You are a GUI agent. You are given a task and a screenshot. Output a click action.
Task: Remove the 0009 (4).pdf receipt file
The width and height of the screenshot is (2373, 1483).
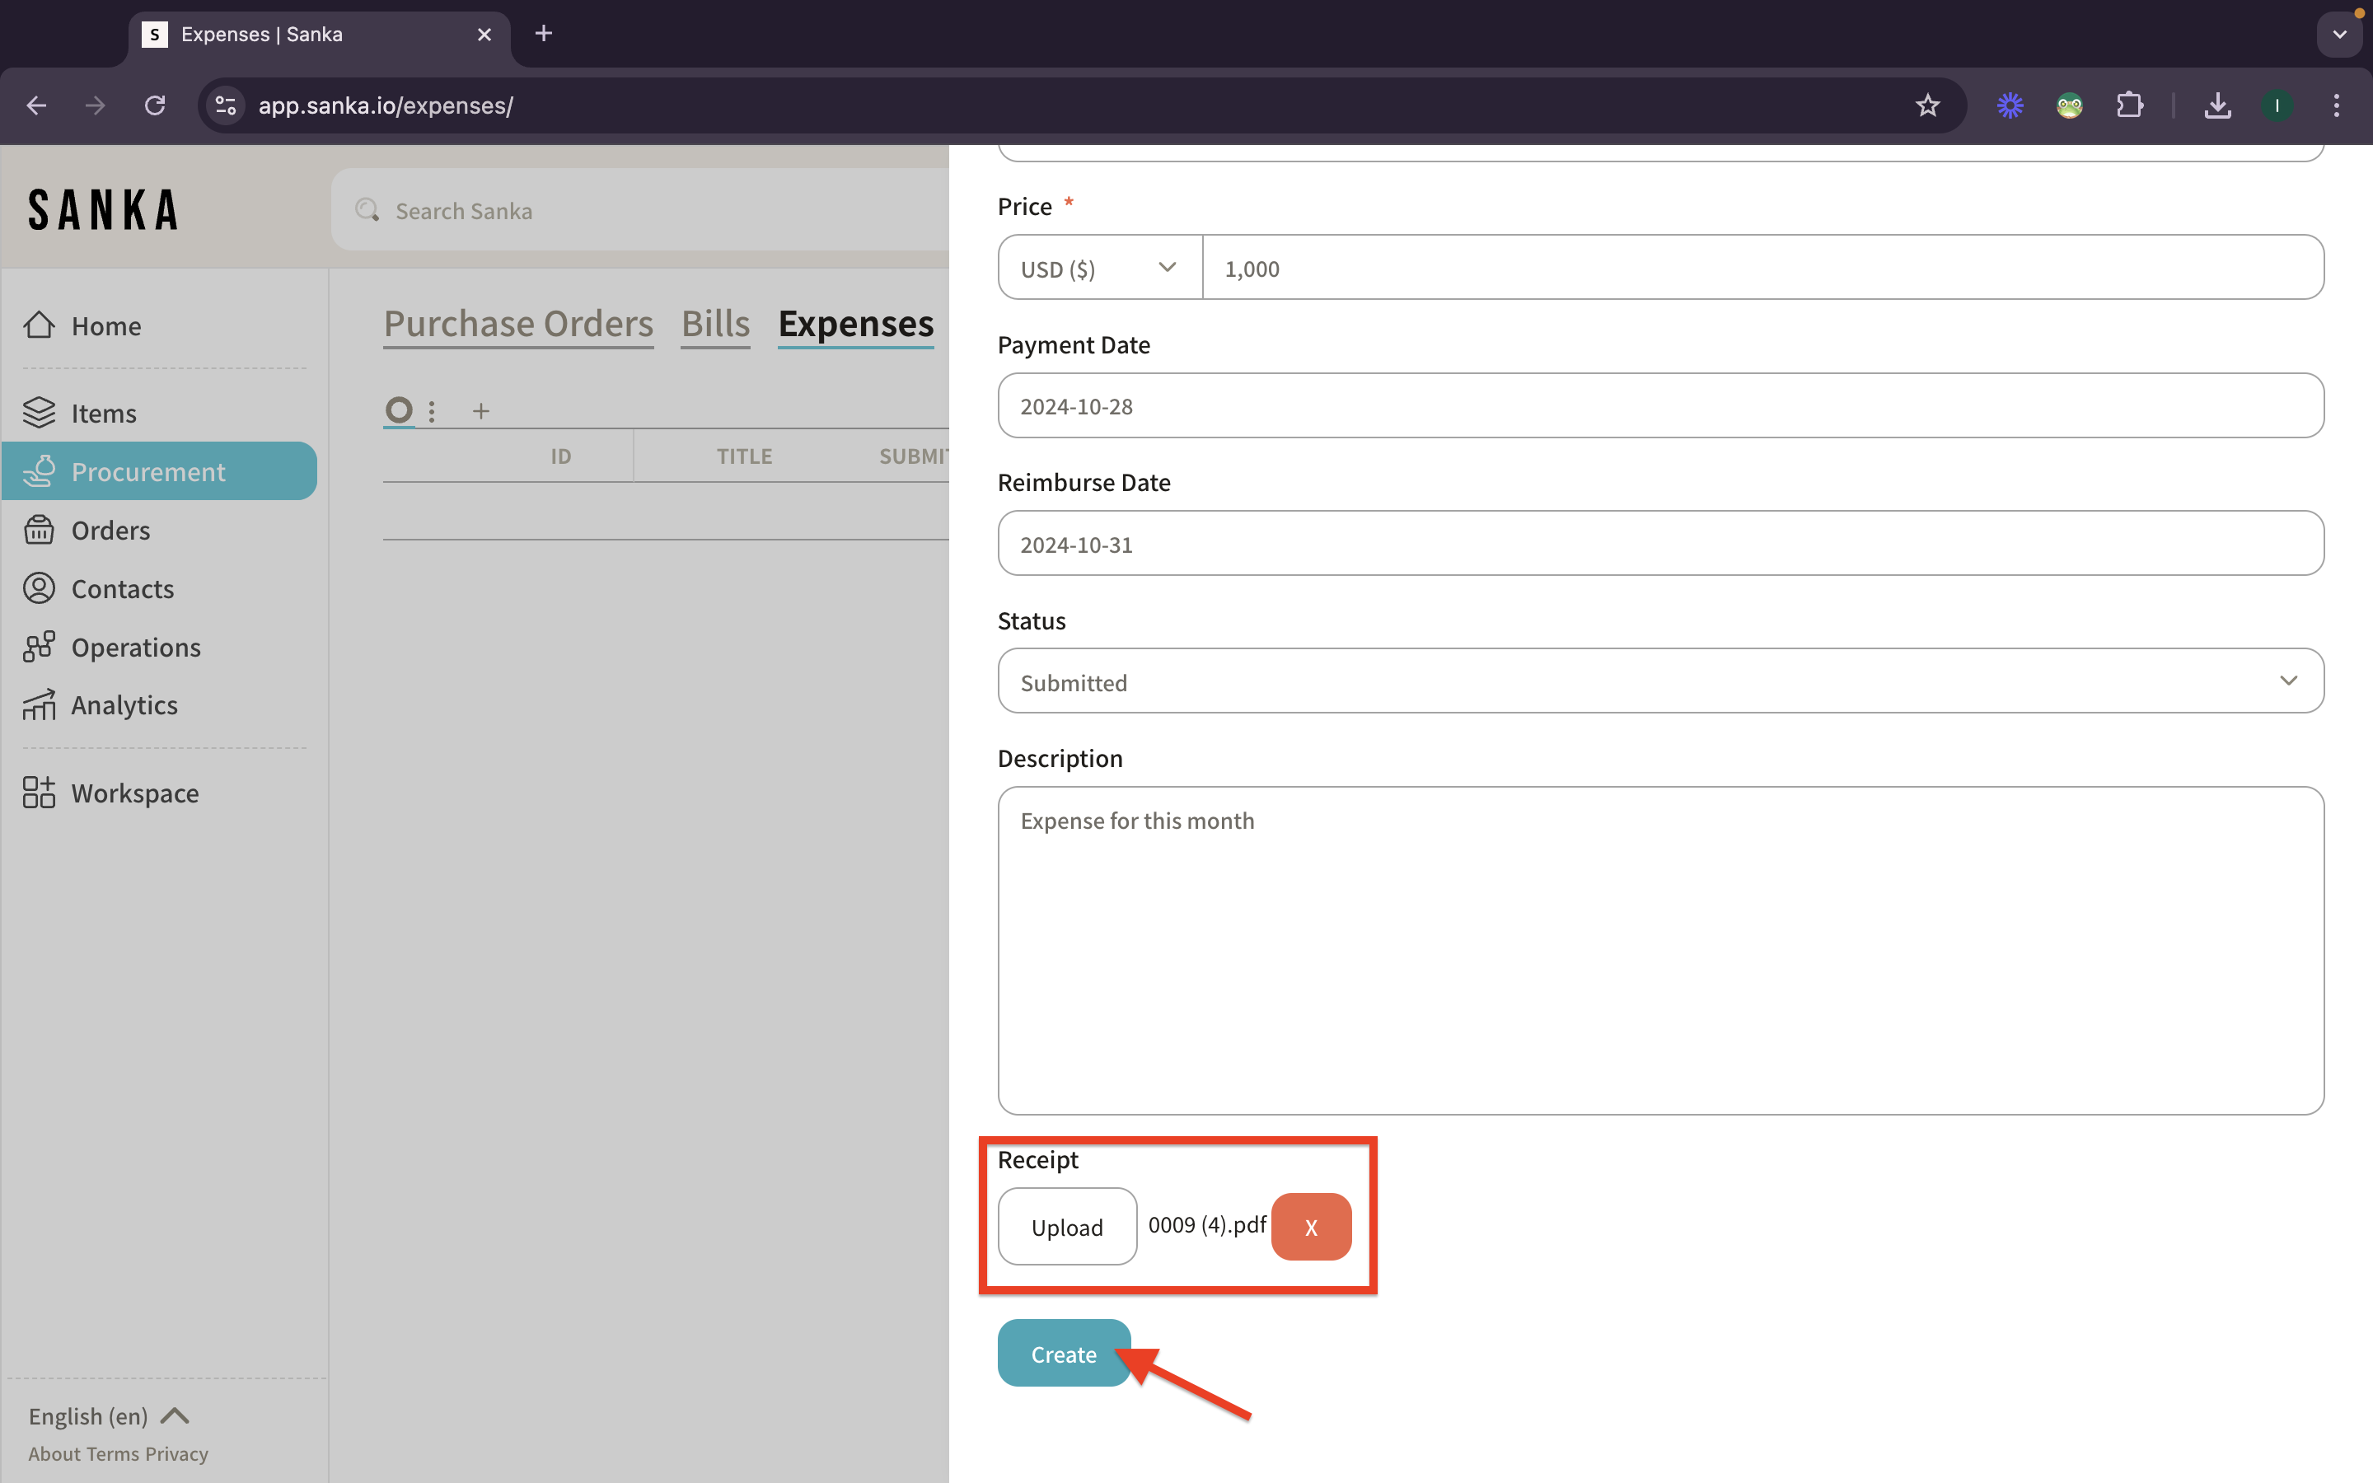[1311, 1226]
